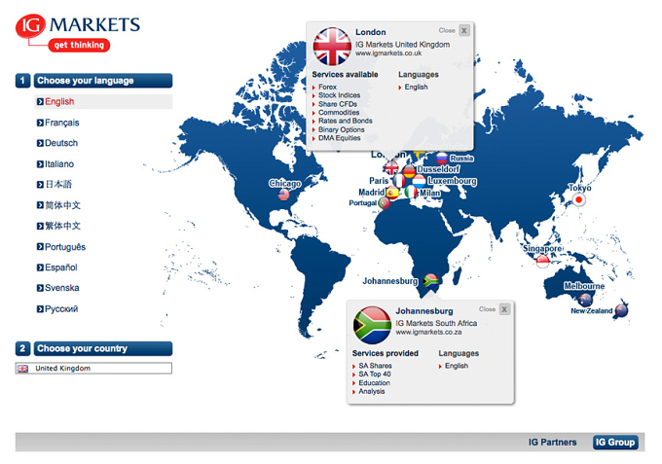Click the Dusseldorf German flag marker
662x464 pixels.
point(409,171)
